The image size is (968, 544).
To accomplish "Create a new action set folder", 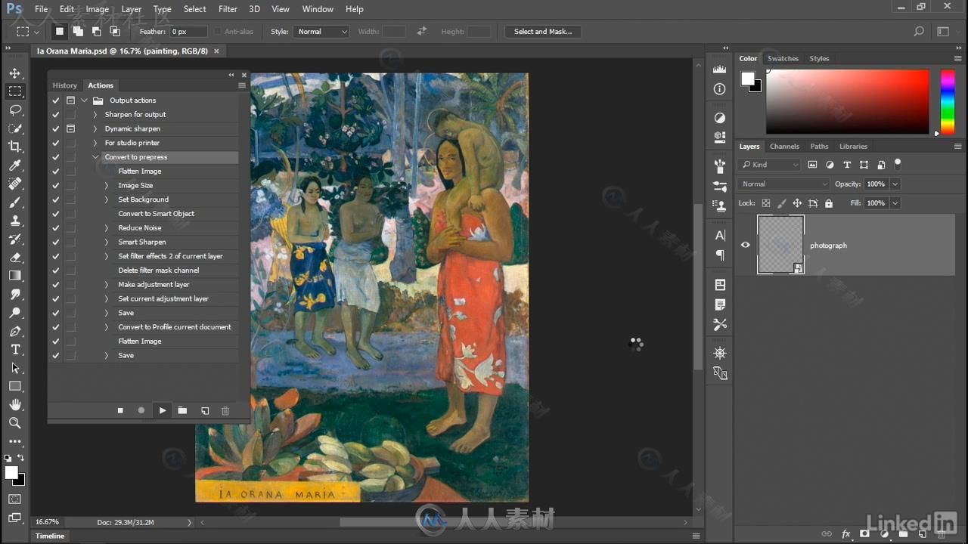I will 182,410.
